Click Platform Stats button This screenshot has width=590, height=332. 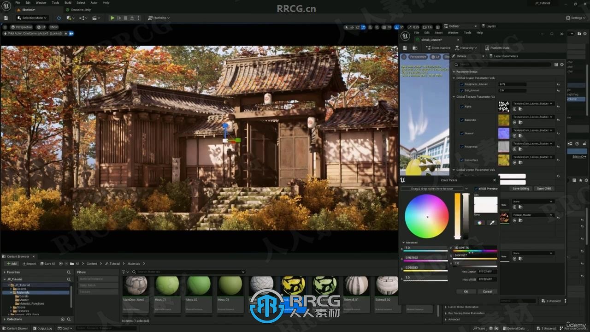(497, 47)
